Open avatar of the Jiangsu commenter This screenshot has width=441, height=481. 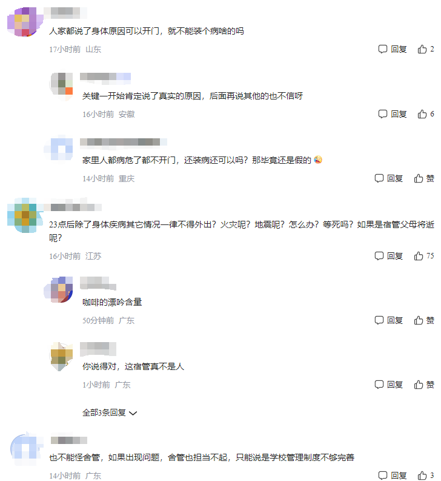click(x=25, y=215)
